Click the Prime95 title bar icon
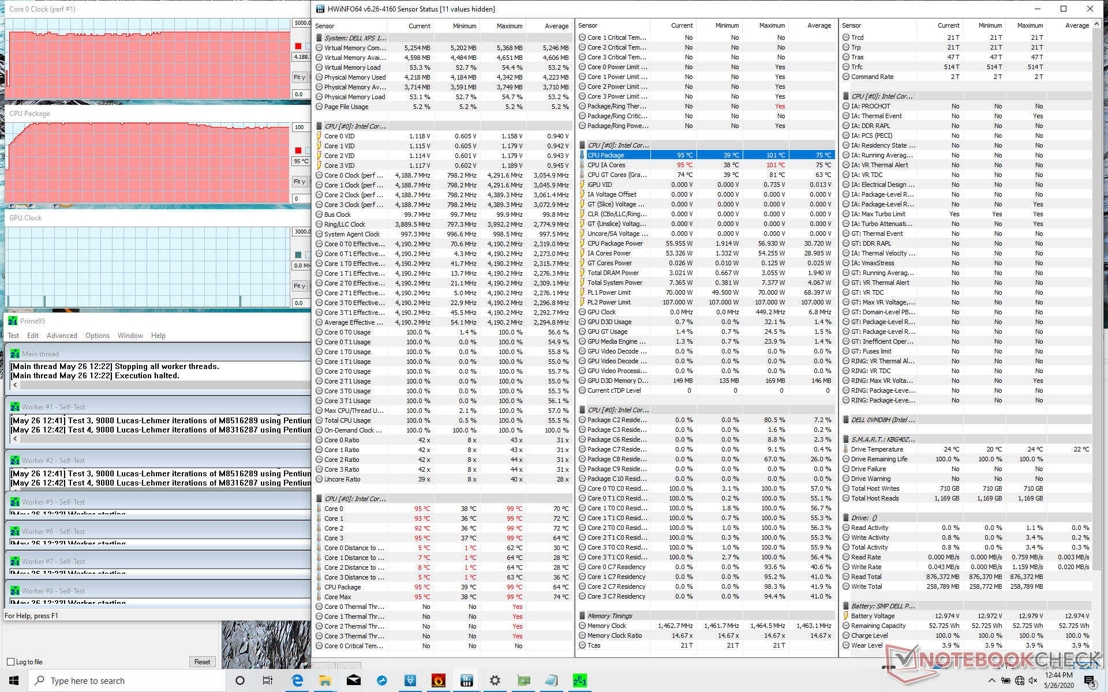Screen dimensions: 1108x692 pos(13,321)
